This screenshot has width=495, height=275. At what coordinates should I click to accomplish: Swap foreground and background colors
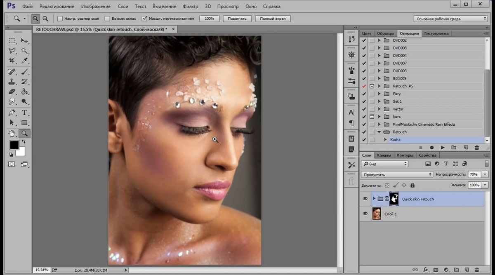coord(24,141)
